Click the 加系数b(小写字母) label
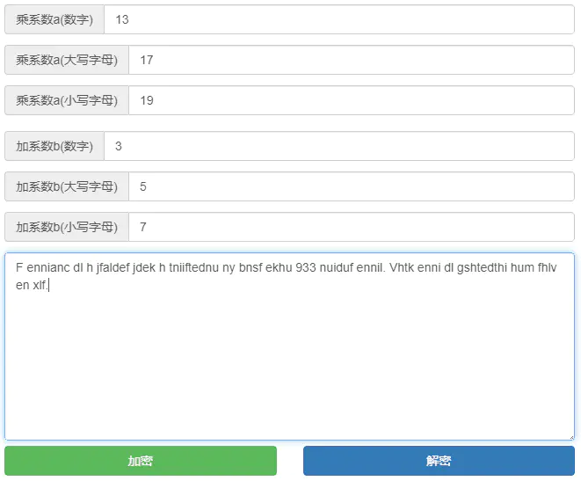Viewport: 581px width, 481px height. coord(67,227)
